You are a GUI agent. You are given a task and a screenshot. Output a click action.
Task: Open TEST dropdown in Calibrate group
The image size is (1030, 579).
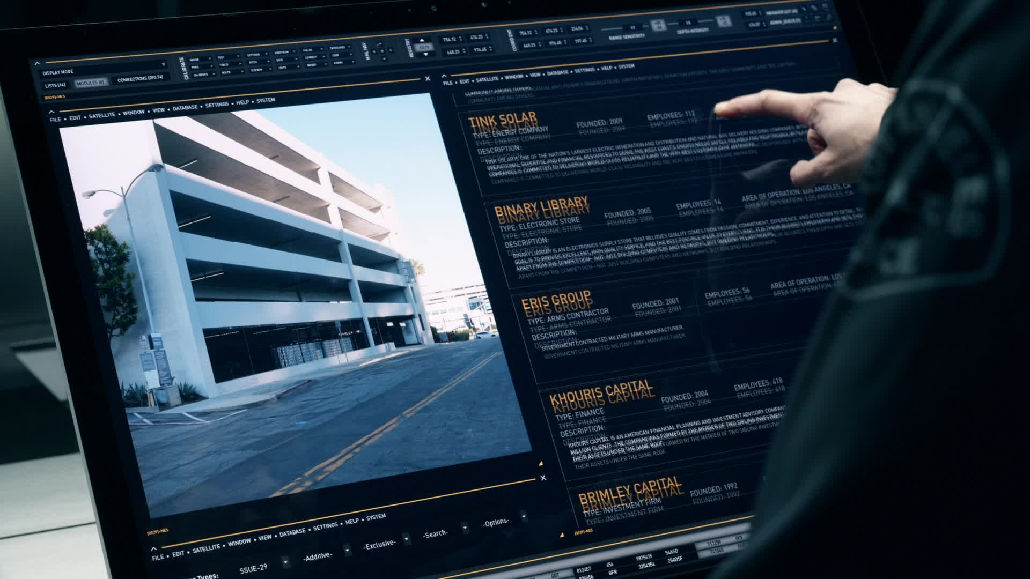click(x=229, y=57)
